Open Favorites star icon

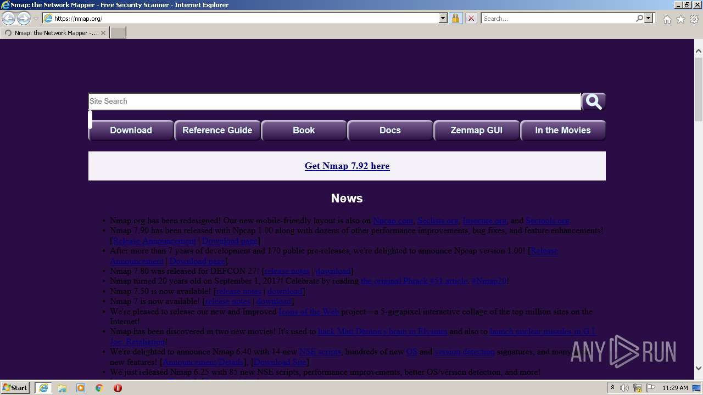click(x=680, y=19)
